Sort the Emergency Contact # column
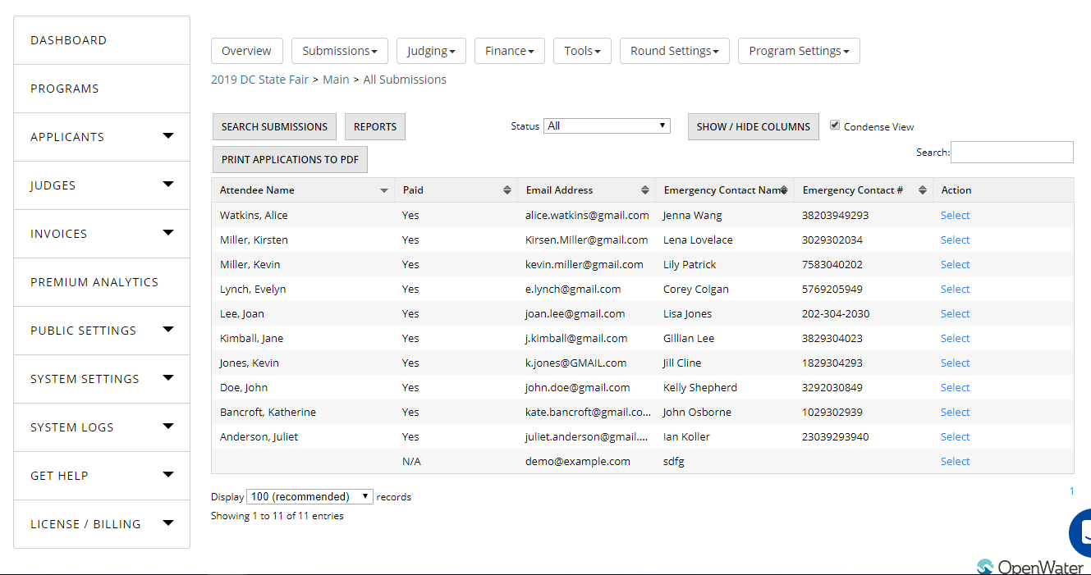The width and height of the screenshot is (1091, 575). (923, 190)
